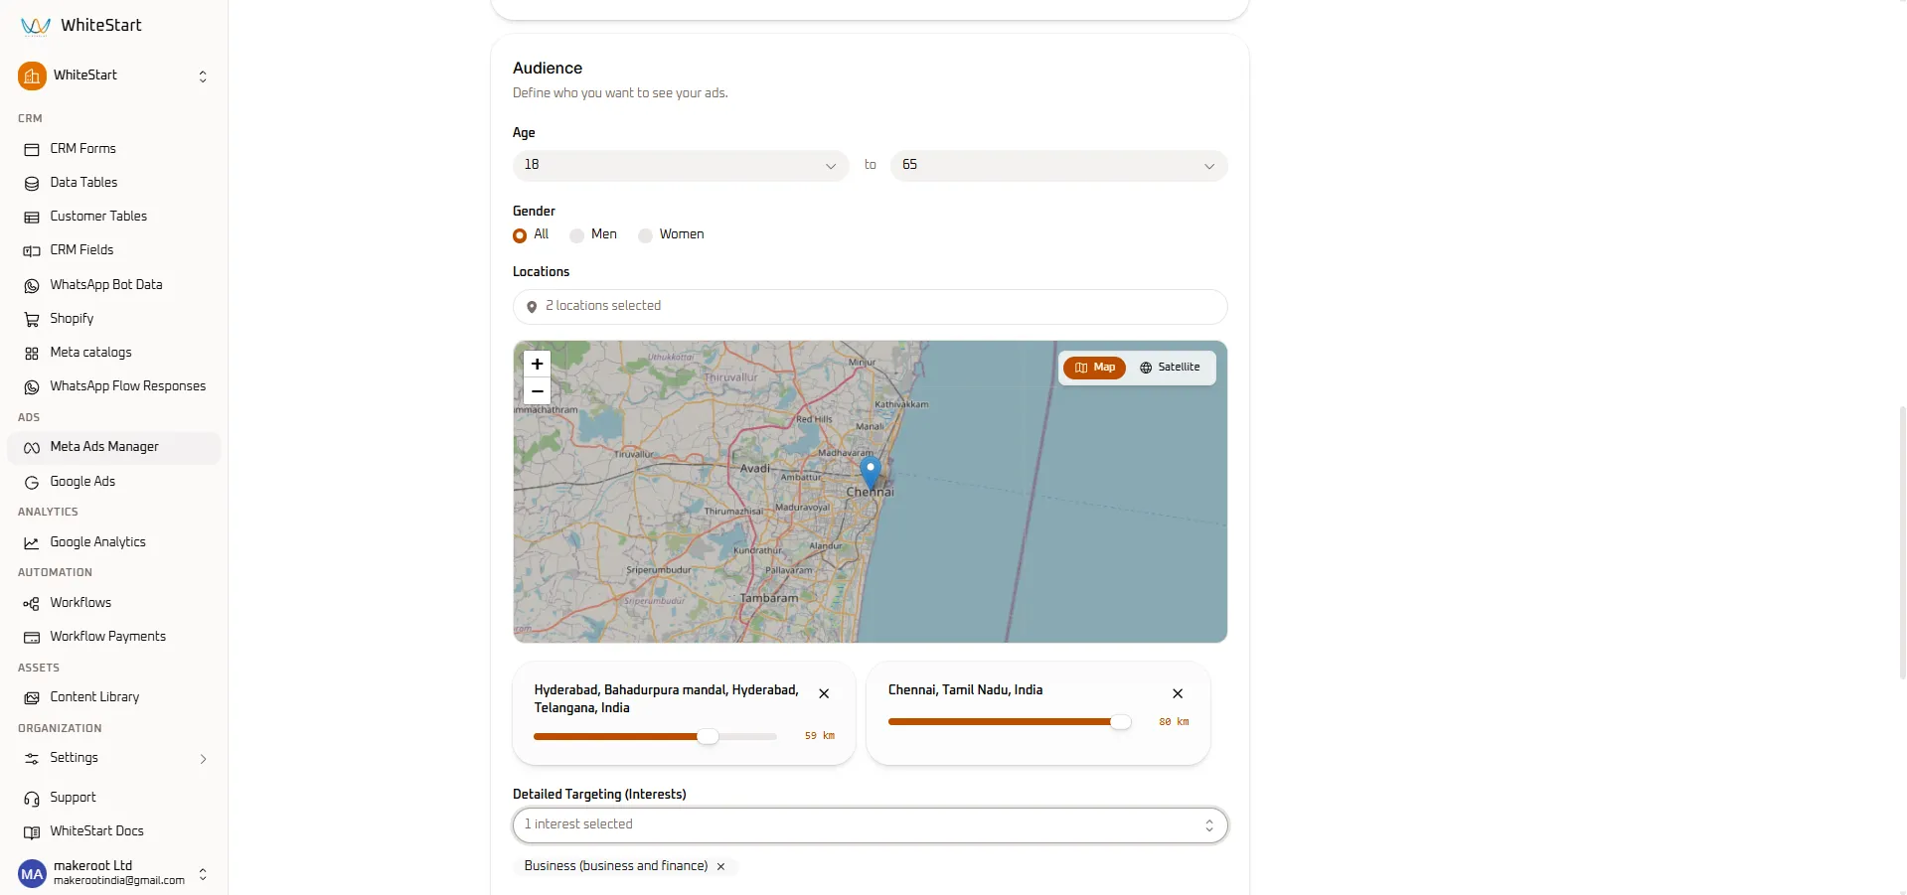Click the WhiteStart logo icon
Viewport: 1907px width, 895px height.
[x=36, y=26]
